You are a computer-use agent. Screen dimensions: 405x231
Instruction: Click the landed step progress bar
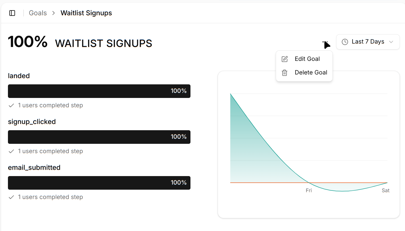[99, 91]
